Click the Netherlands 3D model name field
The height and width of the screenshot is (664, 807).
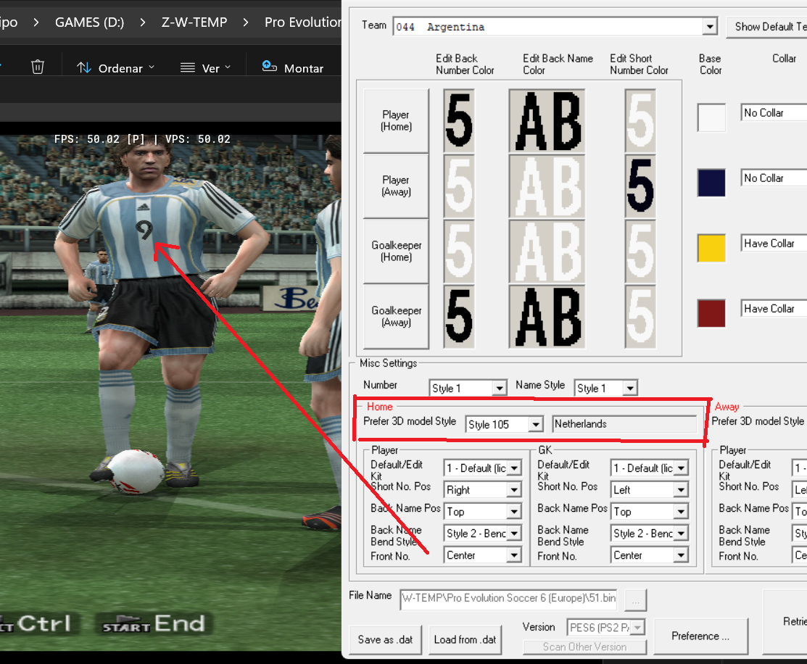click(624, 423)
